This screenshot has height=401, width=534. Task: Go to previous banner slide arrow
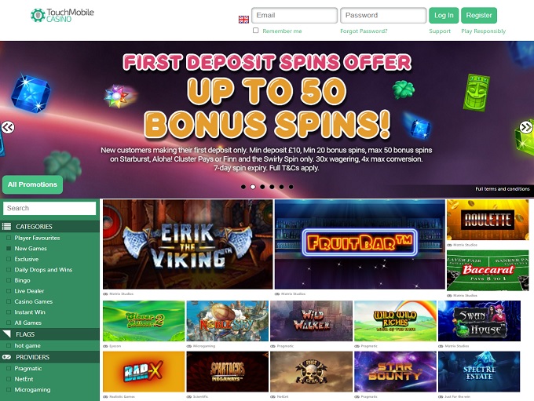point(8,127)
